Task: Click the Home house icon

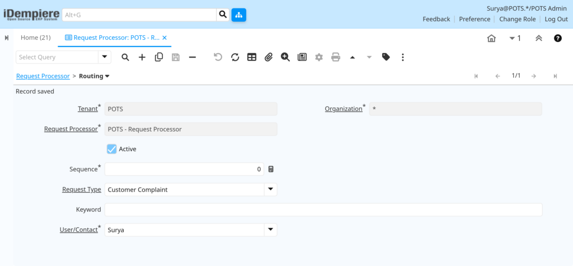Action: (x=491, y=38)
